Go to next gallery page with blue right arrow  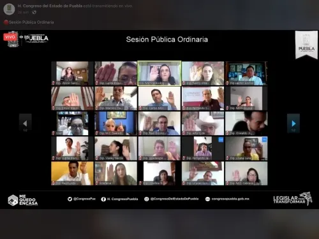293,123
